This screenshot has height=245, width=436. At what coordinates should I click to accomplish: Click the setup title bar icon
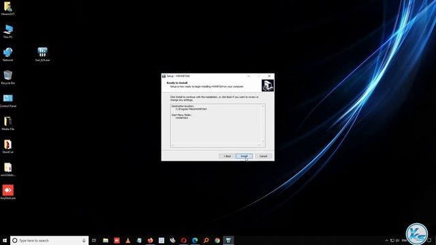pyautogui.click(x=163, y=76)
